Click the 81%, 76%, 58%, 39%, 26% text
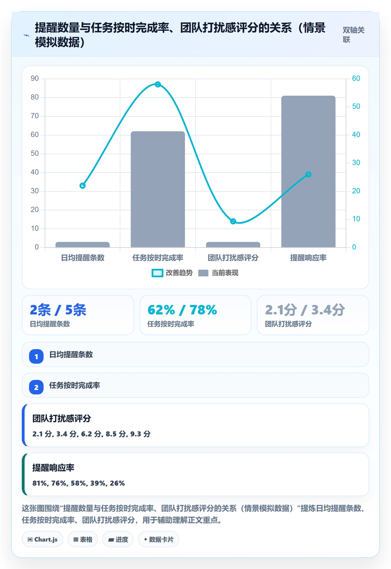The width and height of the screenshot is (391, 569). (78, 483)
